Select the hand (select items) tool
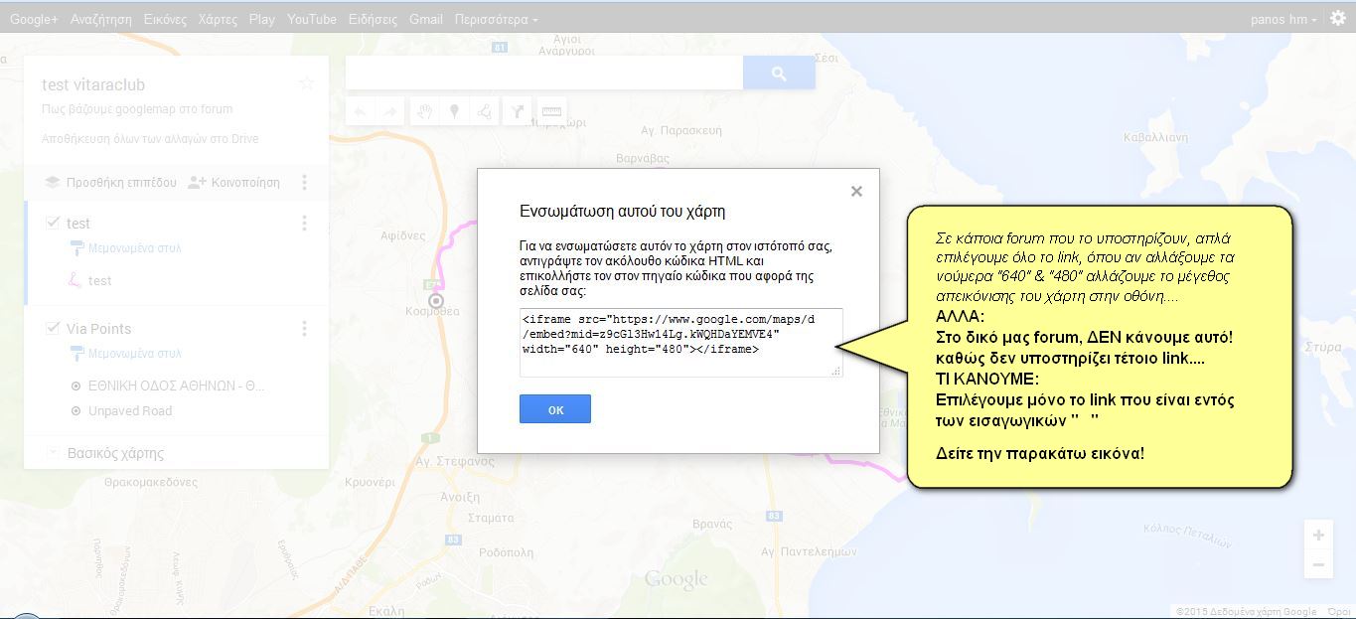The height and width of the screenshot is (619, 1356). coord(424,111)
